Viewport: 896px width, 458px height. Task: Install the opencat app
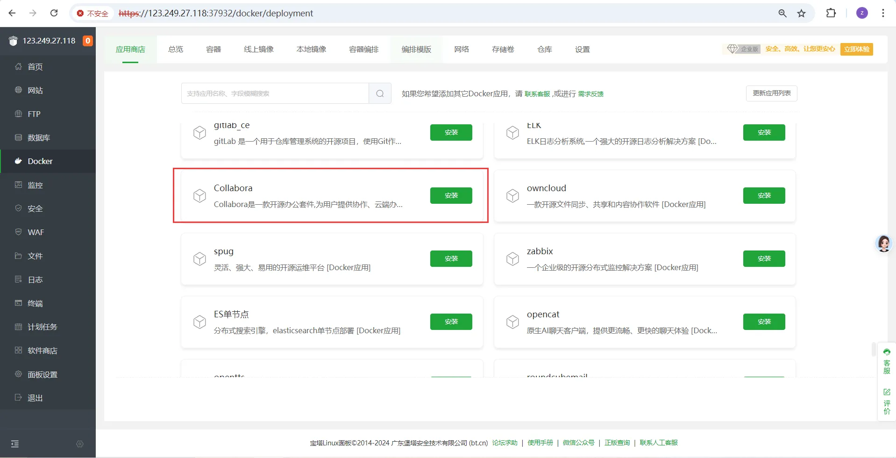click(x=764, y=322)
